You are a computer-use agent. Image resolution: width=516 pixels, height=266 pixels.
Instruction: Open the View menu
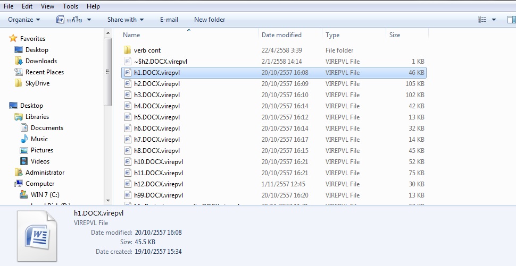[x=47, y=6]
